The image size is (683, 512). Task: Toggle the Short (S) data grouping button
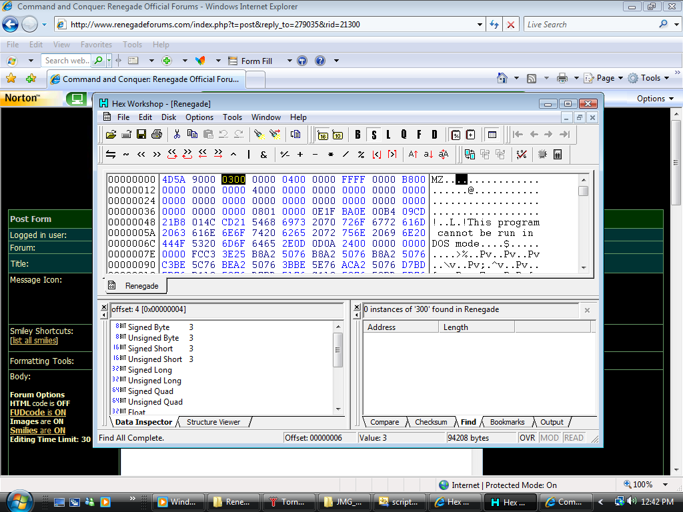coord(374,134)
